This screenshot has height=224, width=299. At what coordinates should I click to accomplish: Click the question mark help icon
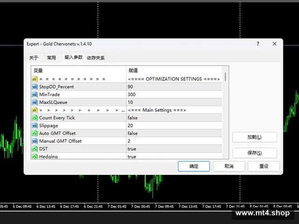tap(258, 44)
